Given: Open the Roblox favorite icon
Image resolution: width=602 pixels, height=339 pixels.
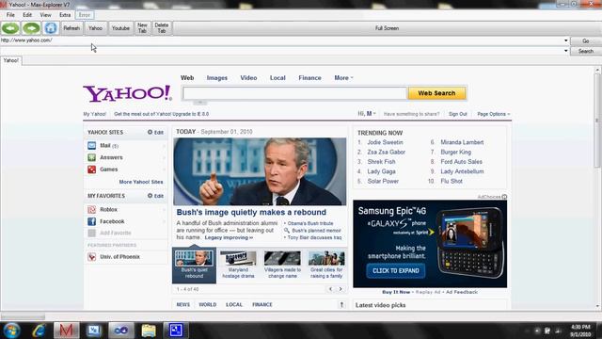Looking at the screenshot, I should pyautogui.click(x=92, y=209).
